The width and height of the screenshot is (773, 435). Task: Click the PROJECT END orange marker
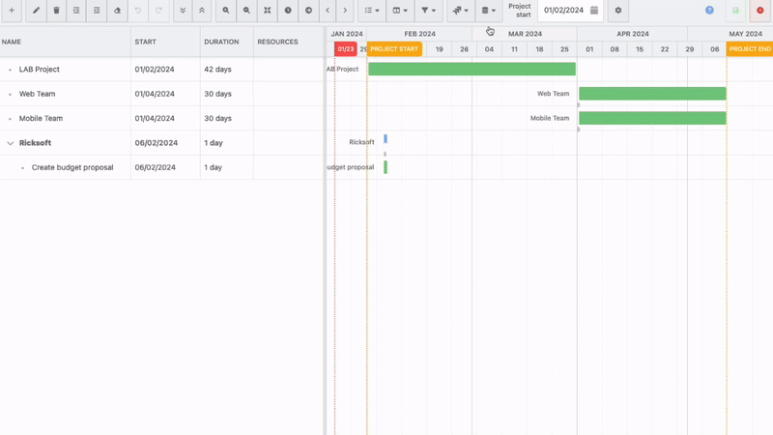[750, 49]
